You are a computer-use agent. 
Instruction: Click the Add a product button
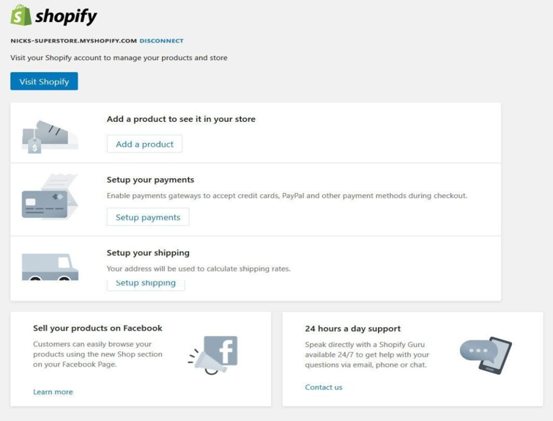(144, 144)
